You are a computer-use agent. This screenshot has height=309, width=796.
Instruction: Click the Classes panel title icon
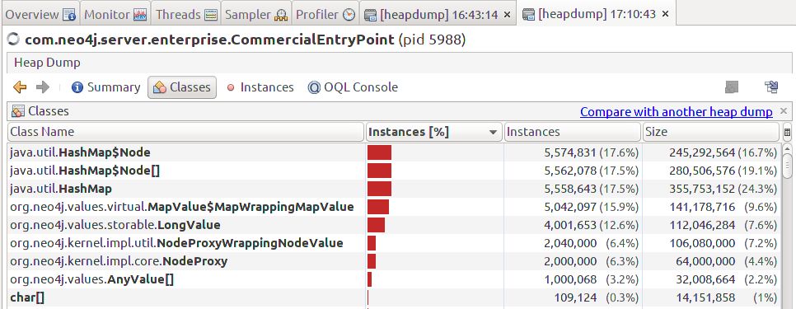[x=18, y=111]
